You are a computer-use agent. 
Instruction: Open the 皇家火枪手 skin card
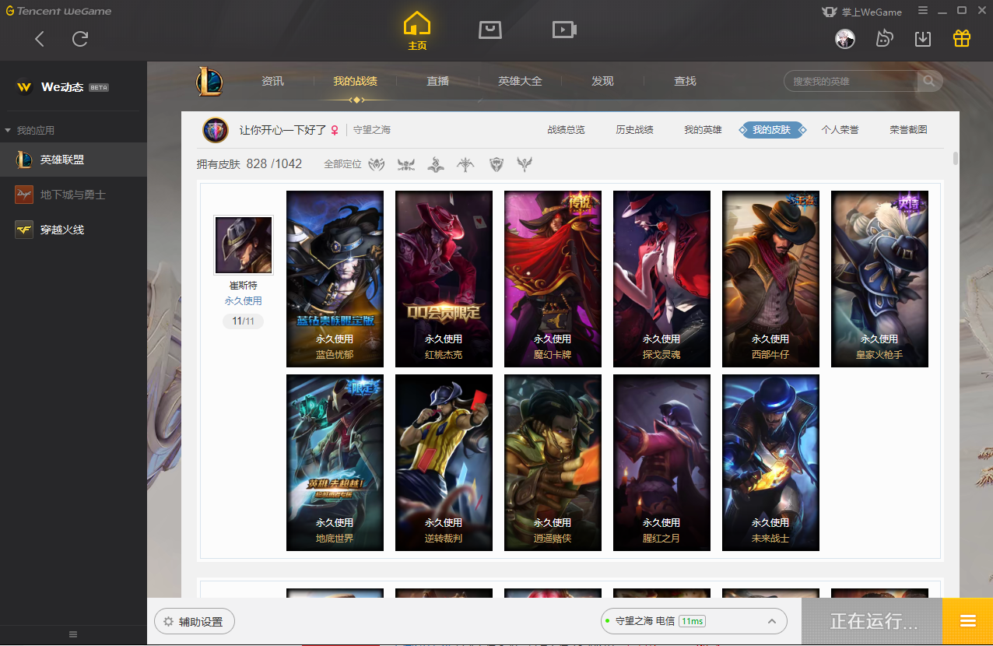[879, 279]
